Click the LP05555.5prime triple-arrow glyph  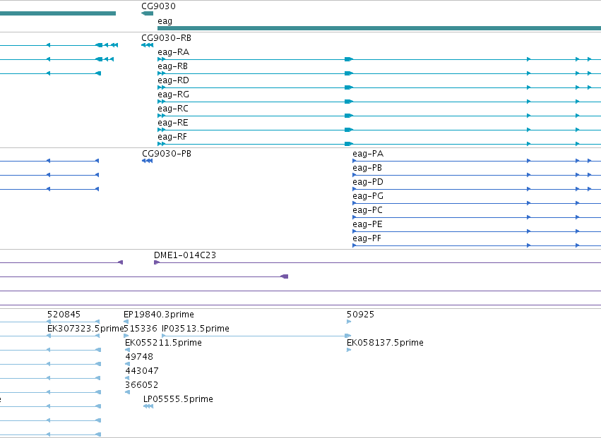[148, 406]
